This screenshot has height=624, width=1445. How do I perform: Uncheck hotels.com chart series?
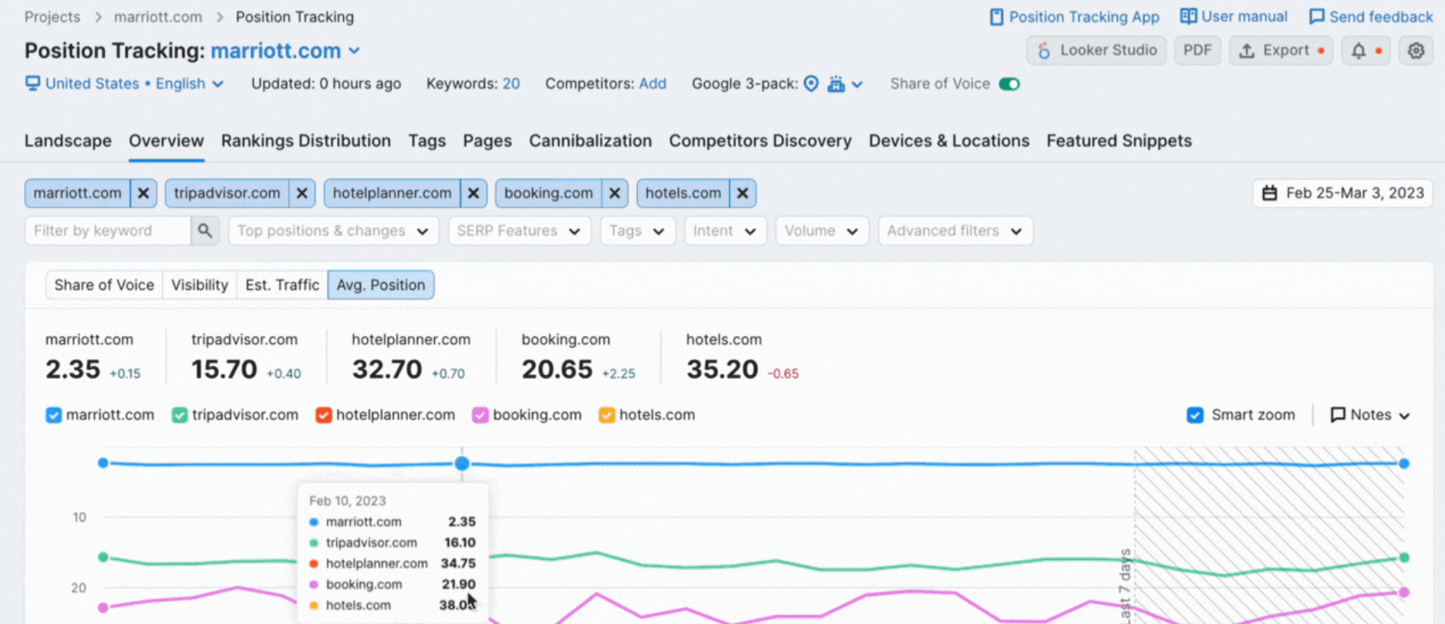(607, 415)
